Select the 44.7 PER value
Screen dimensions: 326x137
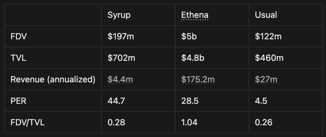[116, 101]
